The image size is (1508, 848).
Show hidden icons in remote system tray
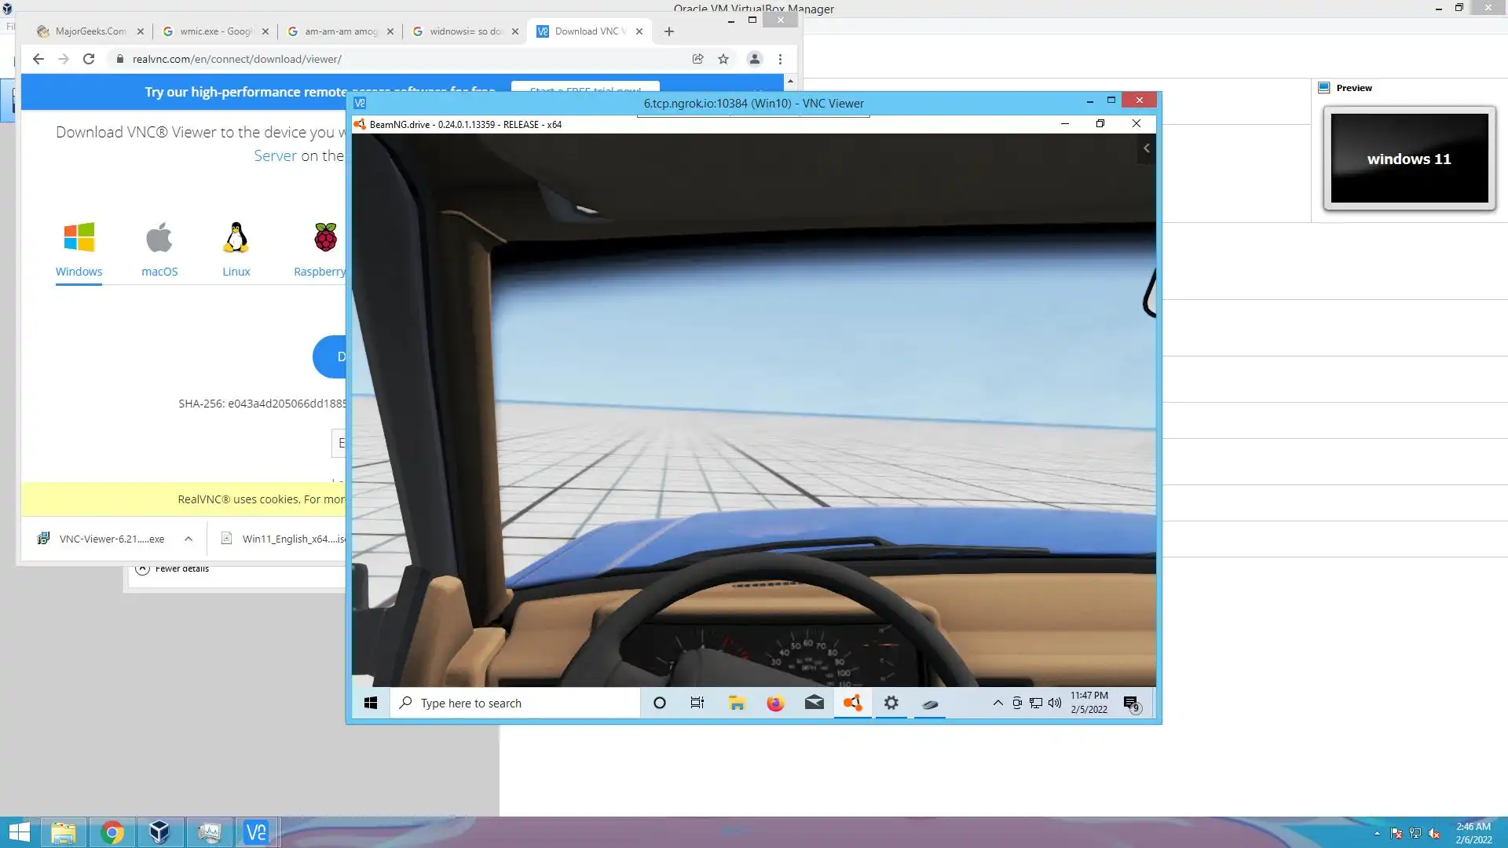tap(997, 703)
